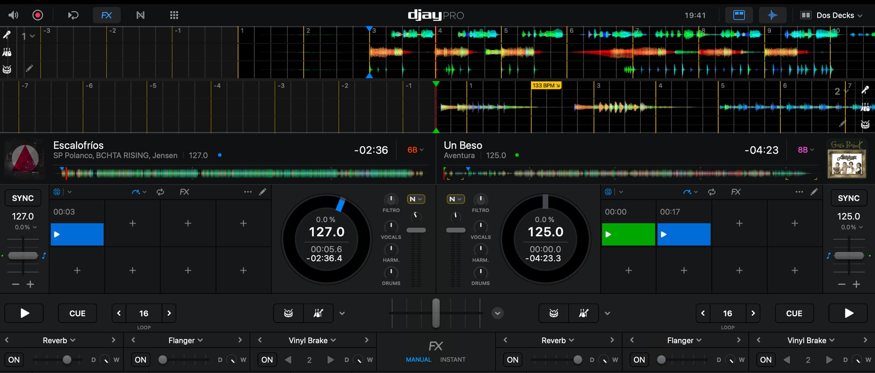The width and height of the screenshot is (875, 373).
Task: Click the Neural Mix N icon in toolbar
Action: pyautogui.click(x=140, y=15)
